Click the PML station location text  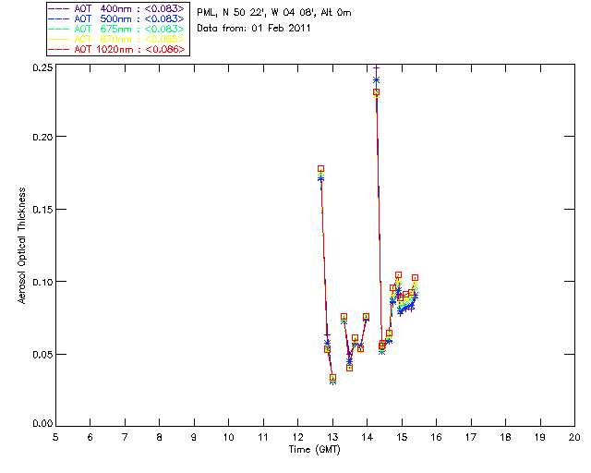tap(274, 13)
